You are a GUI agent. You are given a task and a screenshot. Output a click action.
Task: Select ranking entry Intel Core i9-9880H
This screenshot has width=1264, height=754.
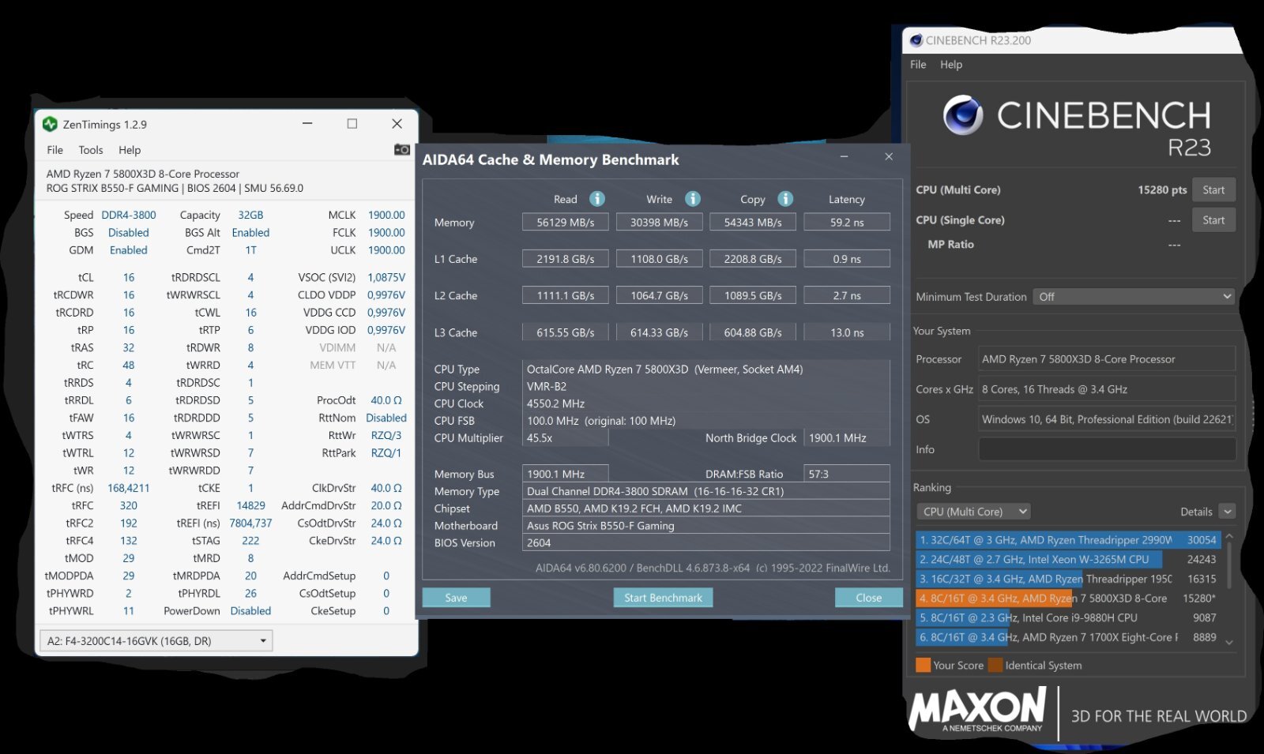[1068, 617]
